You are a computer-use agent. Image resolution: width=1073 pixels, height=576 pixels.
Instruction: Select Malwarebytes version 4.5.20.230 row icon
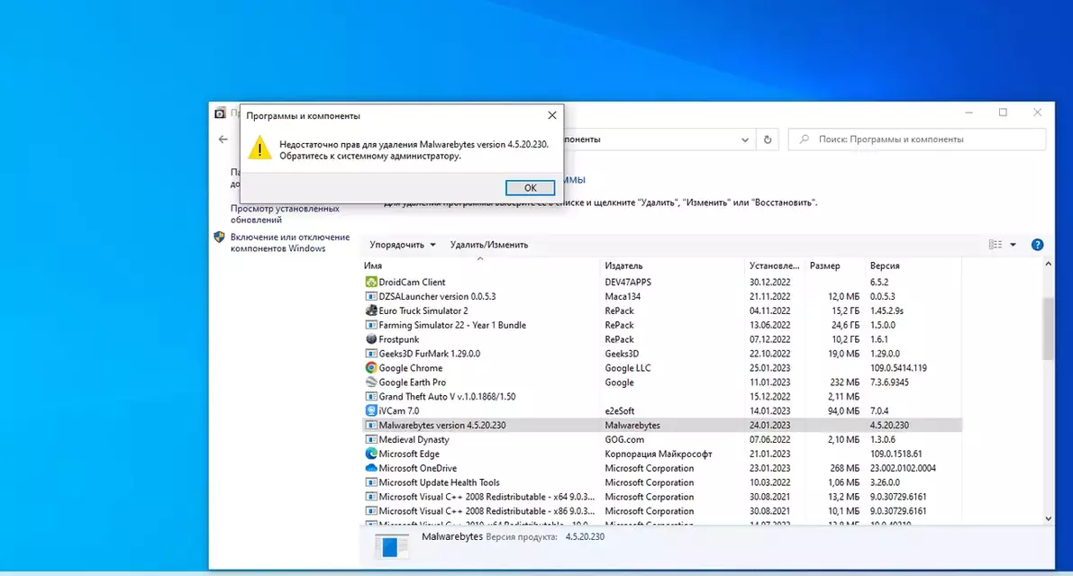click(371, 425)
